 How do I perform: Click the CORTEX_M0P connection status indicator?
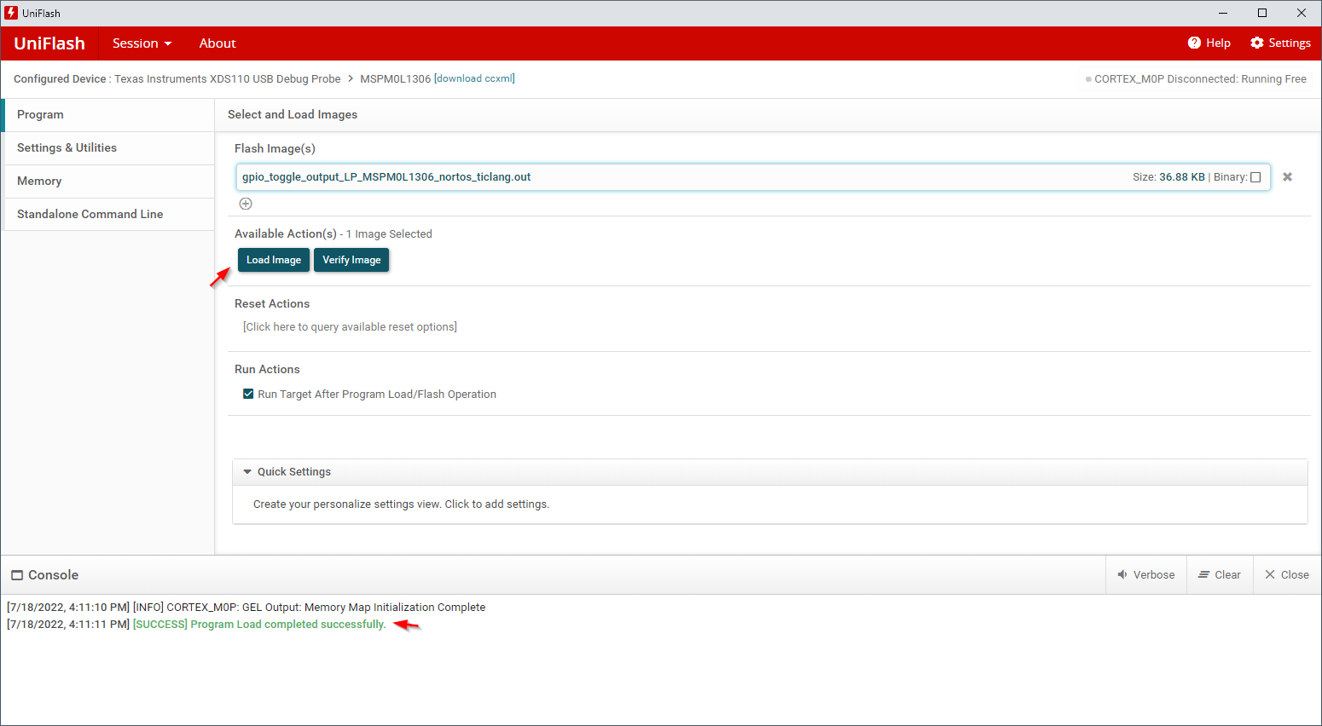[x=1196, y=78]
